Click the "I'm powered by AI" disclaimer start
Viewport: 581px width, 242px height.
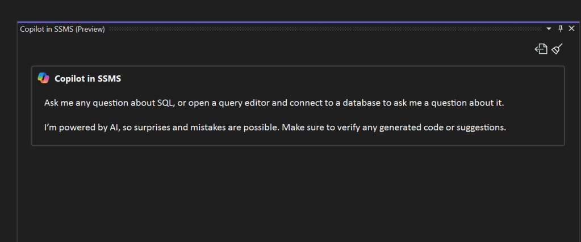click(x=74, y=127)
